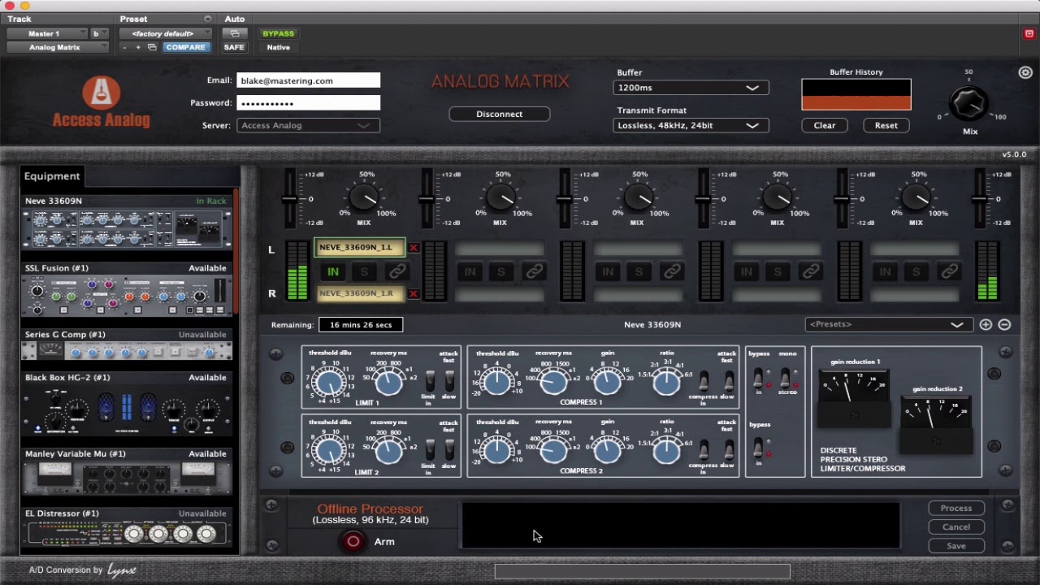Toggle solo S on first slot
1040x585 pixels.
pos(364,271)
